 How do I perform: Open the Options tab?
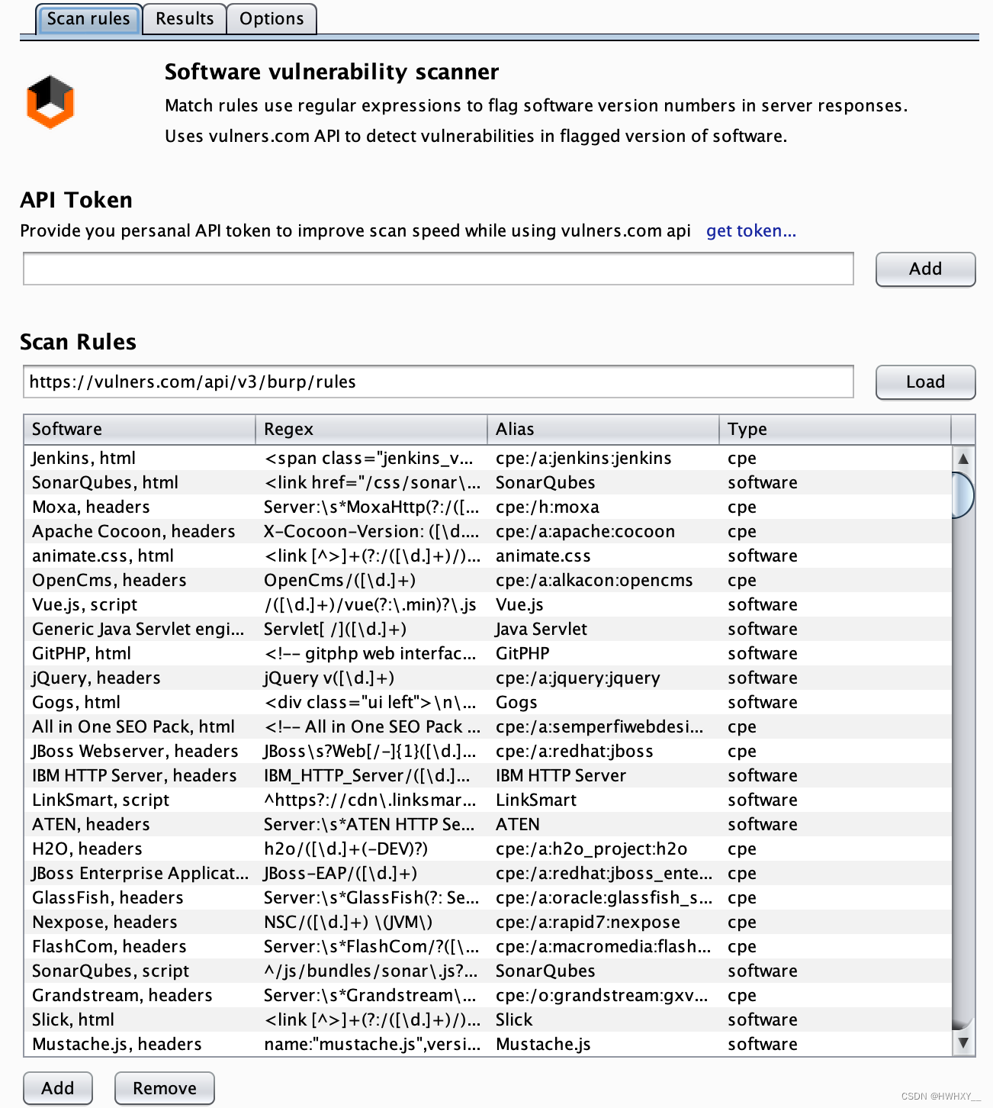(272, 19)
